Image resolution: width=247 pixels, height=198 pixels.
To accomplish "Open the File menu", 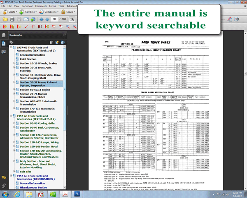I will coord(3,6).
